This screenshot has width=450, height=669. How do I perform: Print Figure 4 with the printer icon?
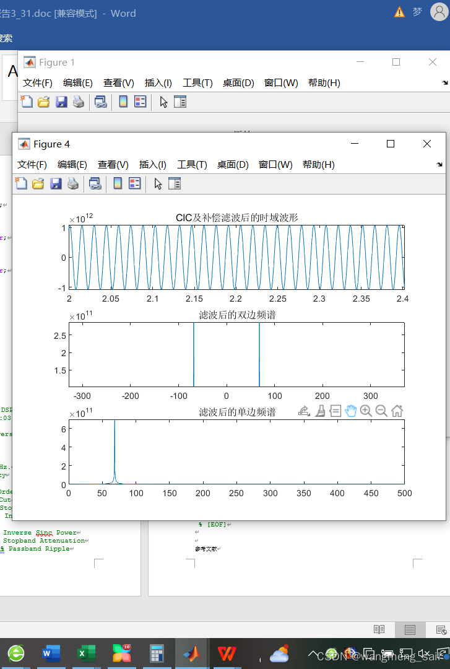(x=73, y=183)
